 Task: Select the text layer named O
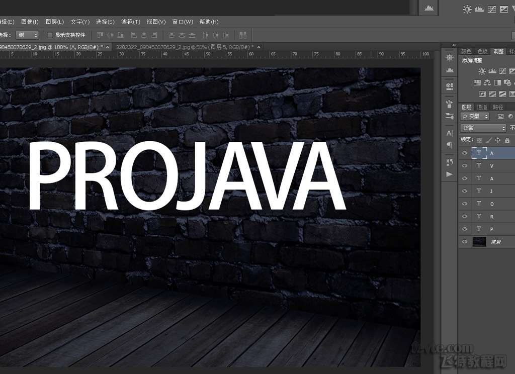click(493, 204)
